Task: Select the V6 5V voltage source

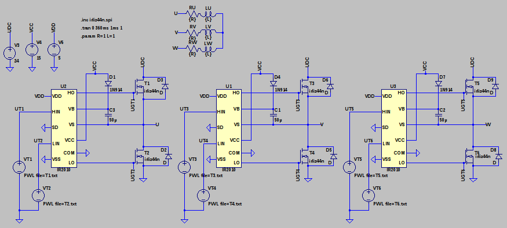Action: click(x=54, y=50)
